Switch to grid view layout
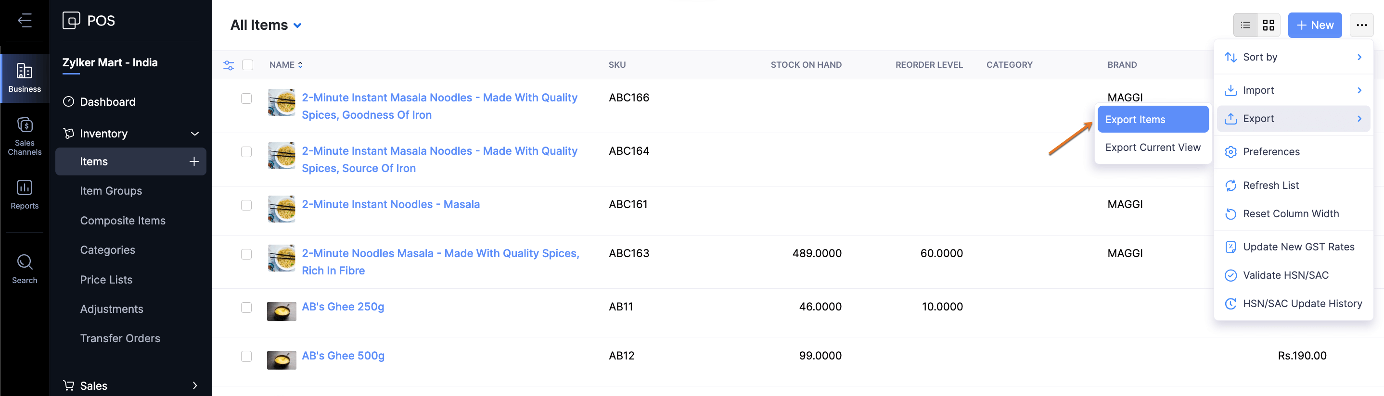The image size is (1384, 396). pyautogui.click(x=1268, y=25)
